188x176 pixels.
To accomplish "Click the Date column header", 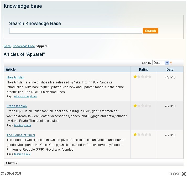I will [x=170, y=70].
